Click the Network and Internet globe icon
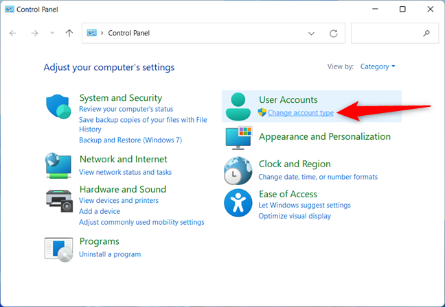 pyautogui.click(x=58, y=166)
